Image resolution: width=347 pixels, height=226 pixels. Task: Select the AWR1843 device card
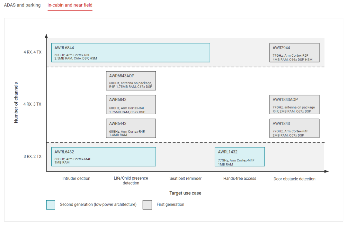pos(294,128)
